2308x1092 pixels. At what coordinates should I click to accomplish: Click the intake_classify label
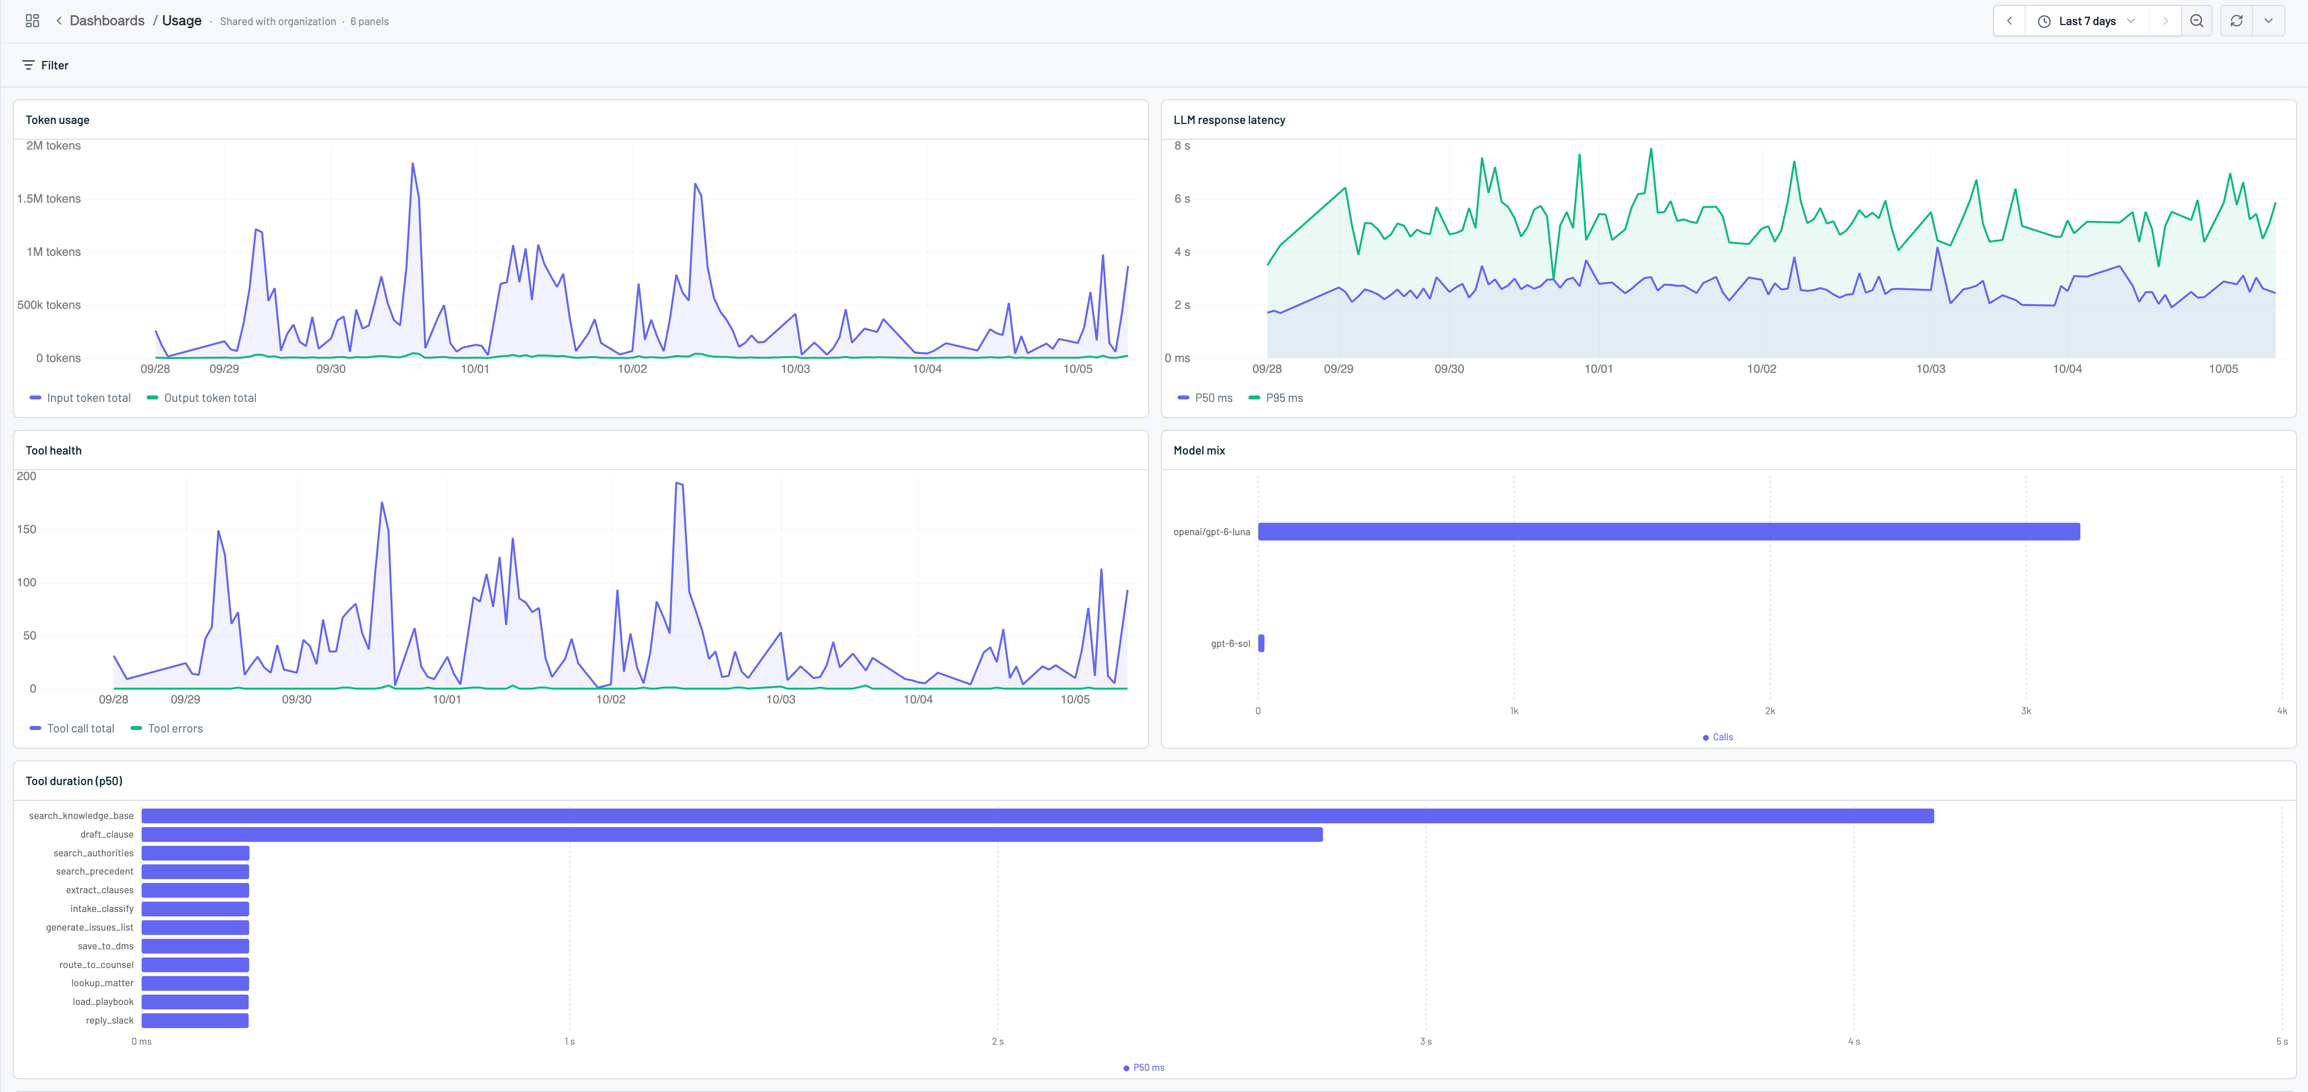coord(101,909)
